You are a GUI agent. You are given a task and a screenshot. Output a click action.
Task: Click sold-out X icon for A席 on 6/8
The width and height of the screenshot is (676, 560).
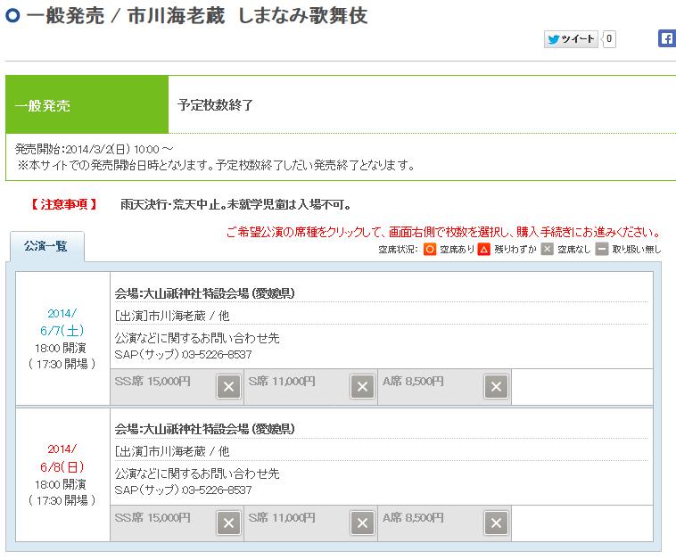click(x=496, y=522)
